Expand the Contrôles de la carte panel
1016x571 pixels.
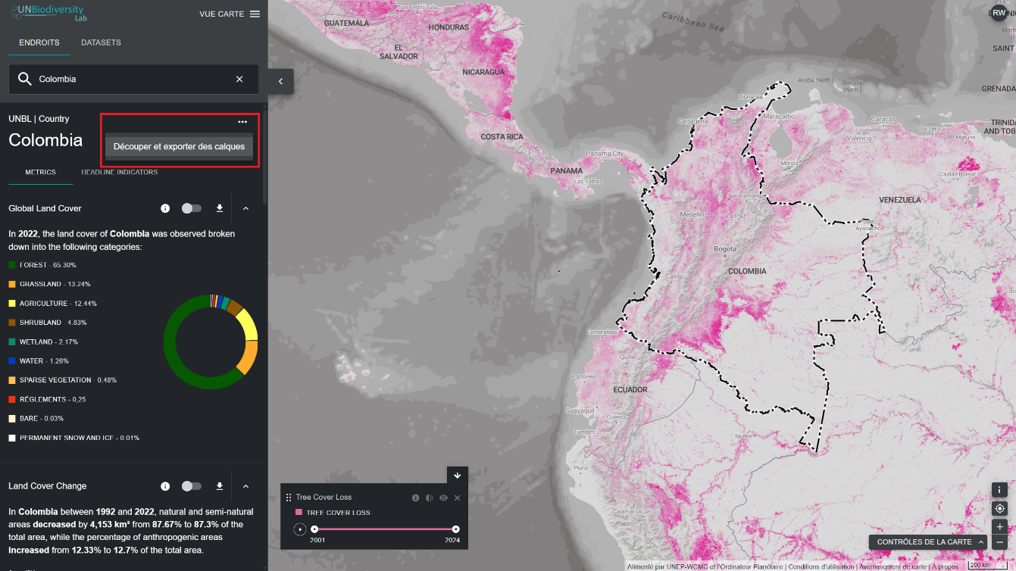[x=929, y=542]
